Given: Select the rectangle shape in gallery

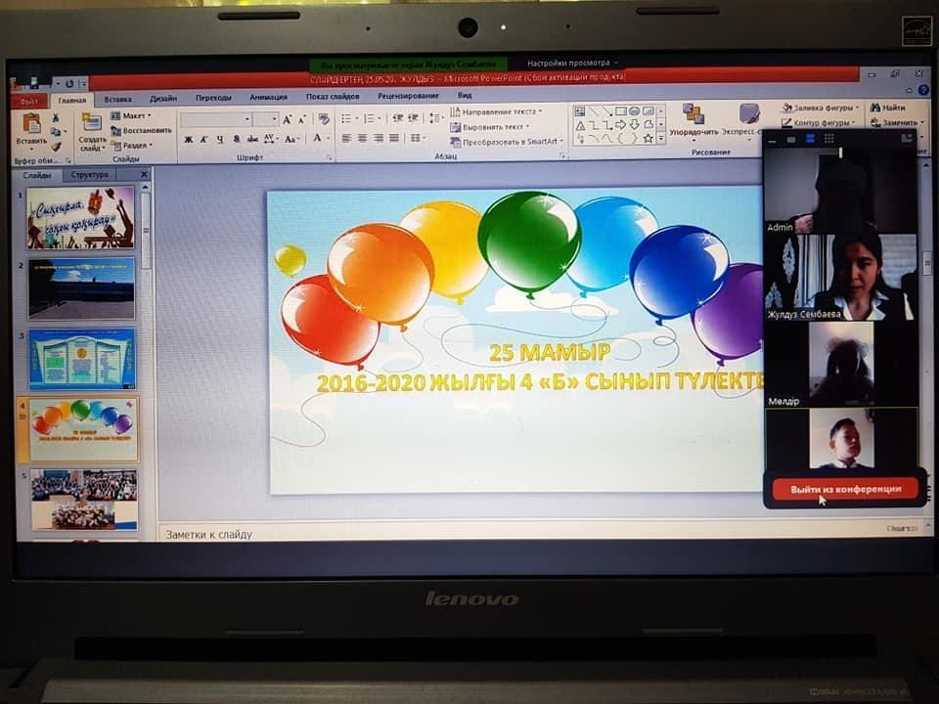Looking at the screenshot, I should tap(621, 111).
